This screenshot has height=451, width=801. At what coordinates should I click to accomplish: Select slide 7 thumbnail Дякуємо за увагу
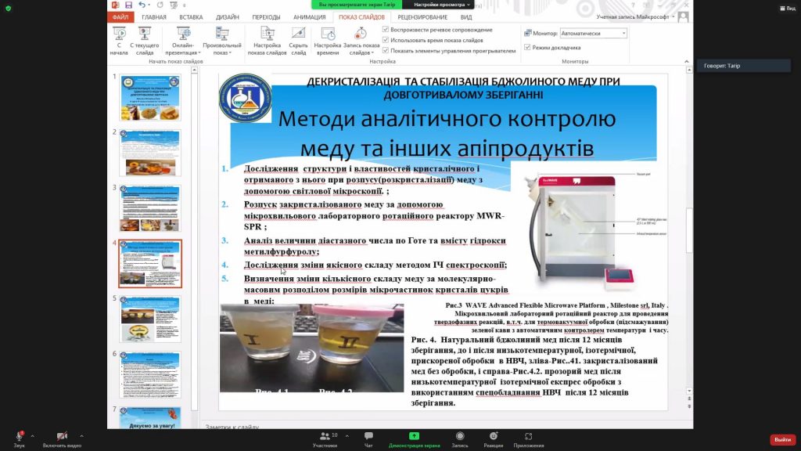point(150,418)
